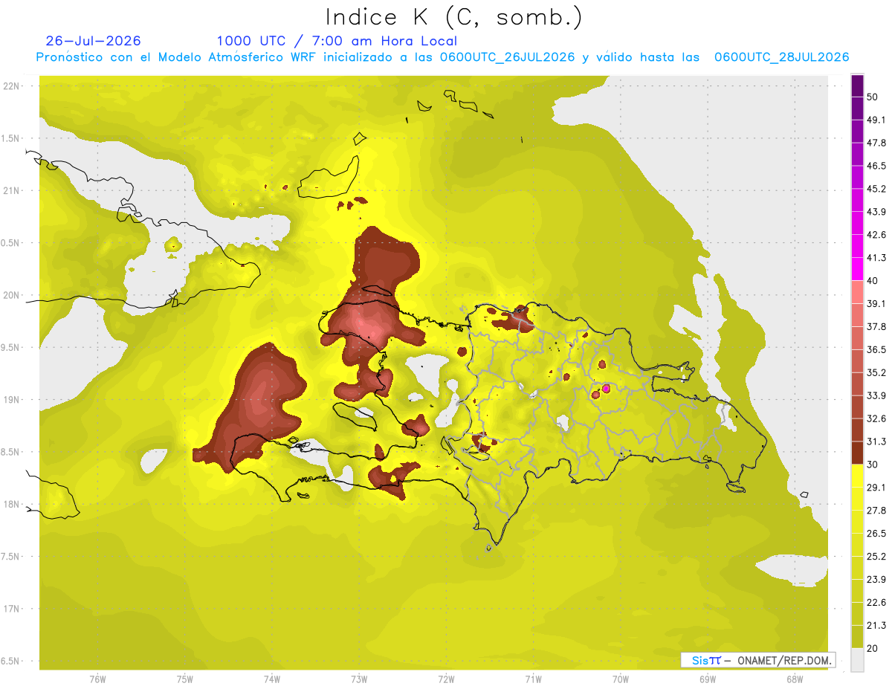Click the '32.6' color scale value
Screen dimensions: 892x689
coord(877,418)
